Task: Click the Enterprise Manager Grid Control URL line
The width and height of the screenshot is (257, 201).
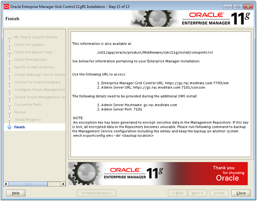Action: 163,83
